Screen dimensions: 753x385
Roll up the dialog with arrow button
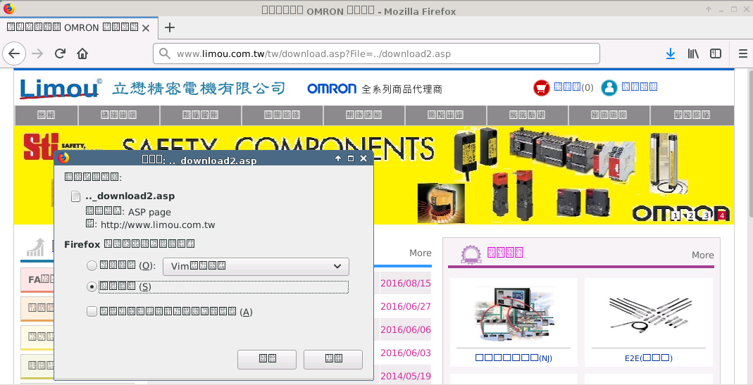[x=338, y=158]
